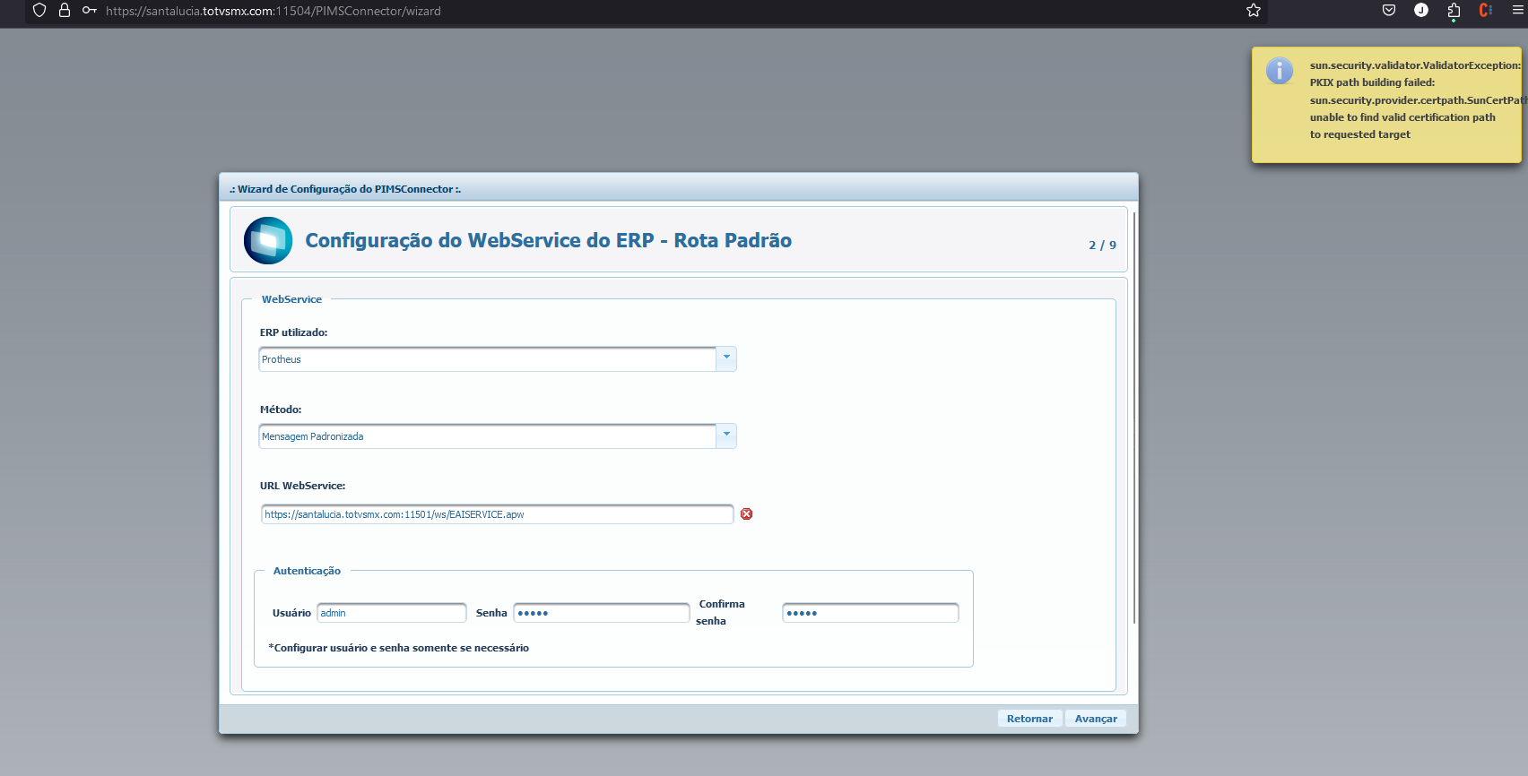
Task: Open the browser extensions puzzle icon
Action: point(1454,11)
